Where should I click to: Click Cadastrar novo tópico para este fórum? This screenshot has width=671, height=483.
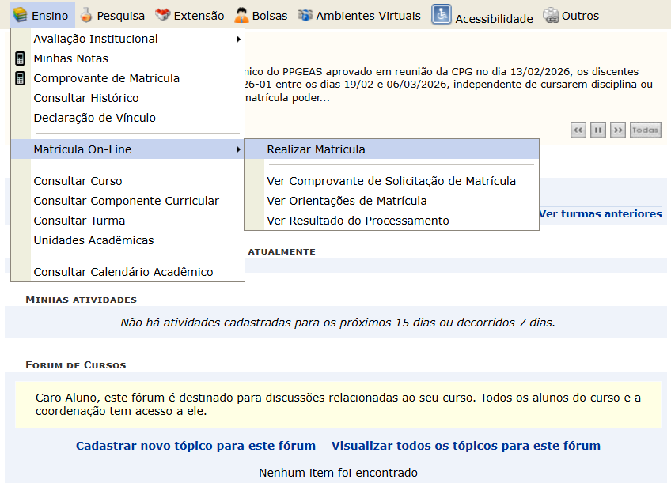[196, 445]
